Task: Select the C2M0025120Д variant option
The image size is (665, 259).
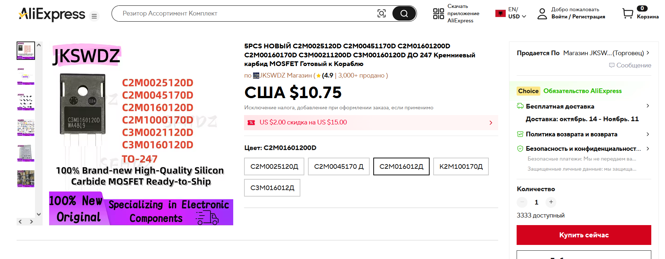Action: tap(274, 166)
